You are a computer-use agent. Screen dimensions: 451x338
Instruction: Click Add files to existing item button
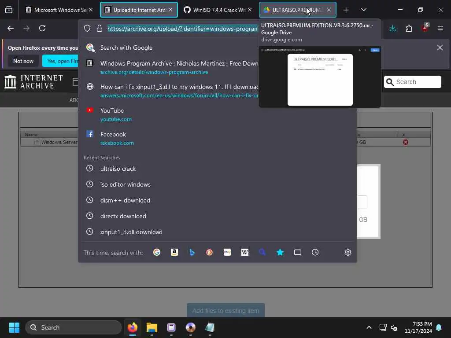[226, 311]
